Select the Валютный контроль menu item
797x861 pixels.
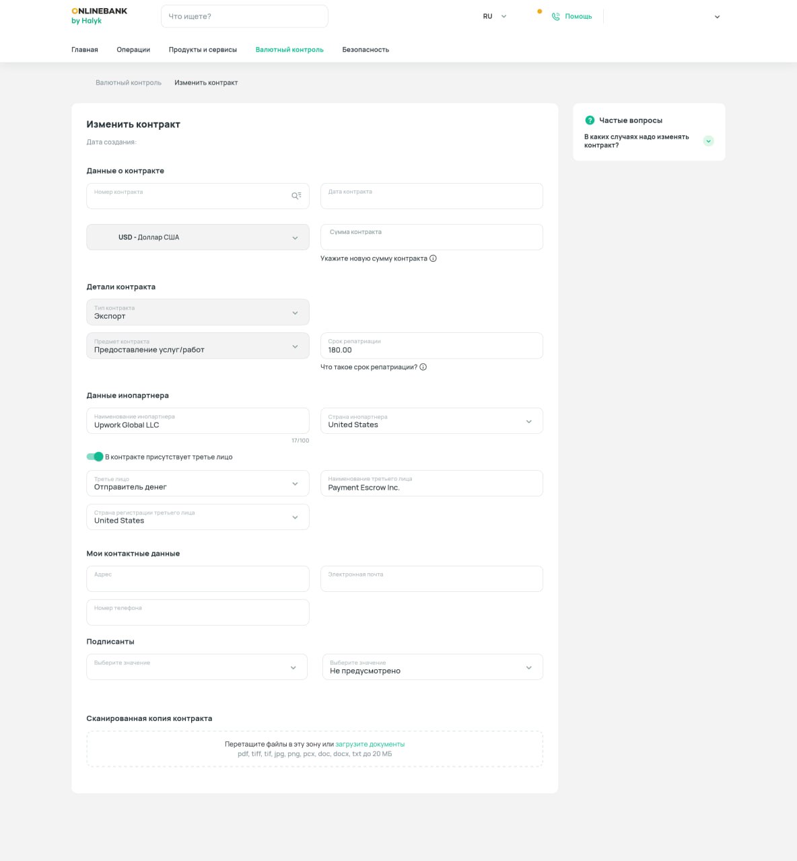pos(289,50)
